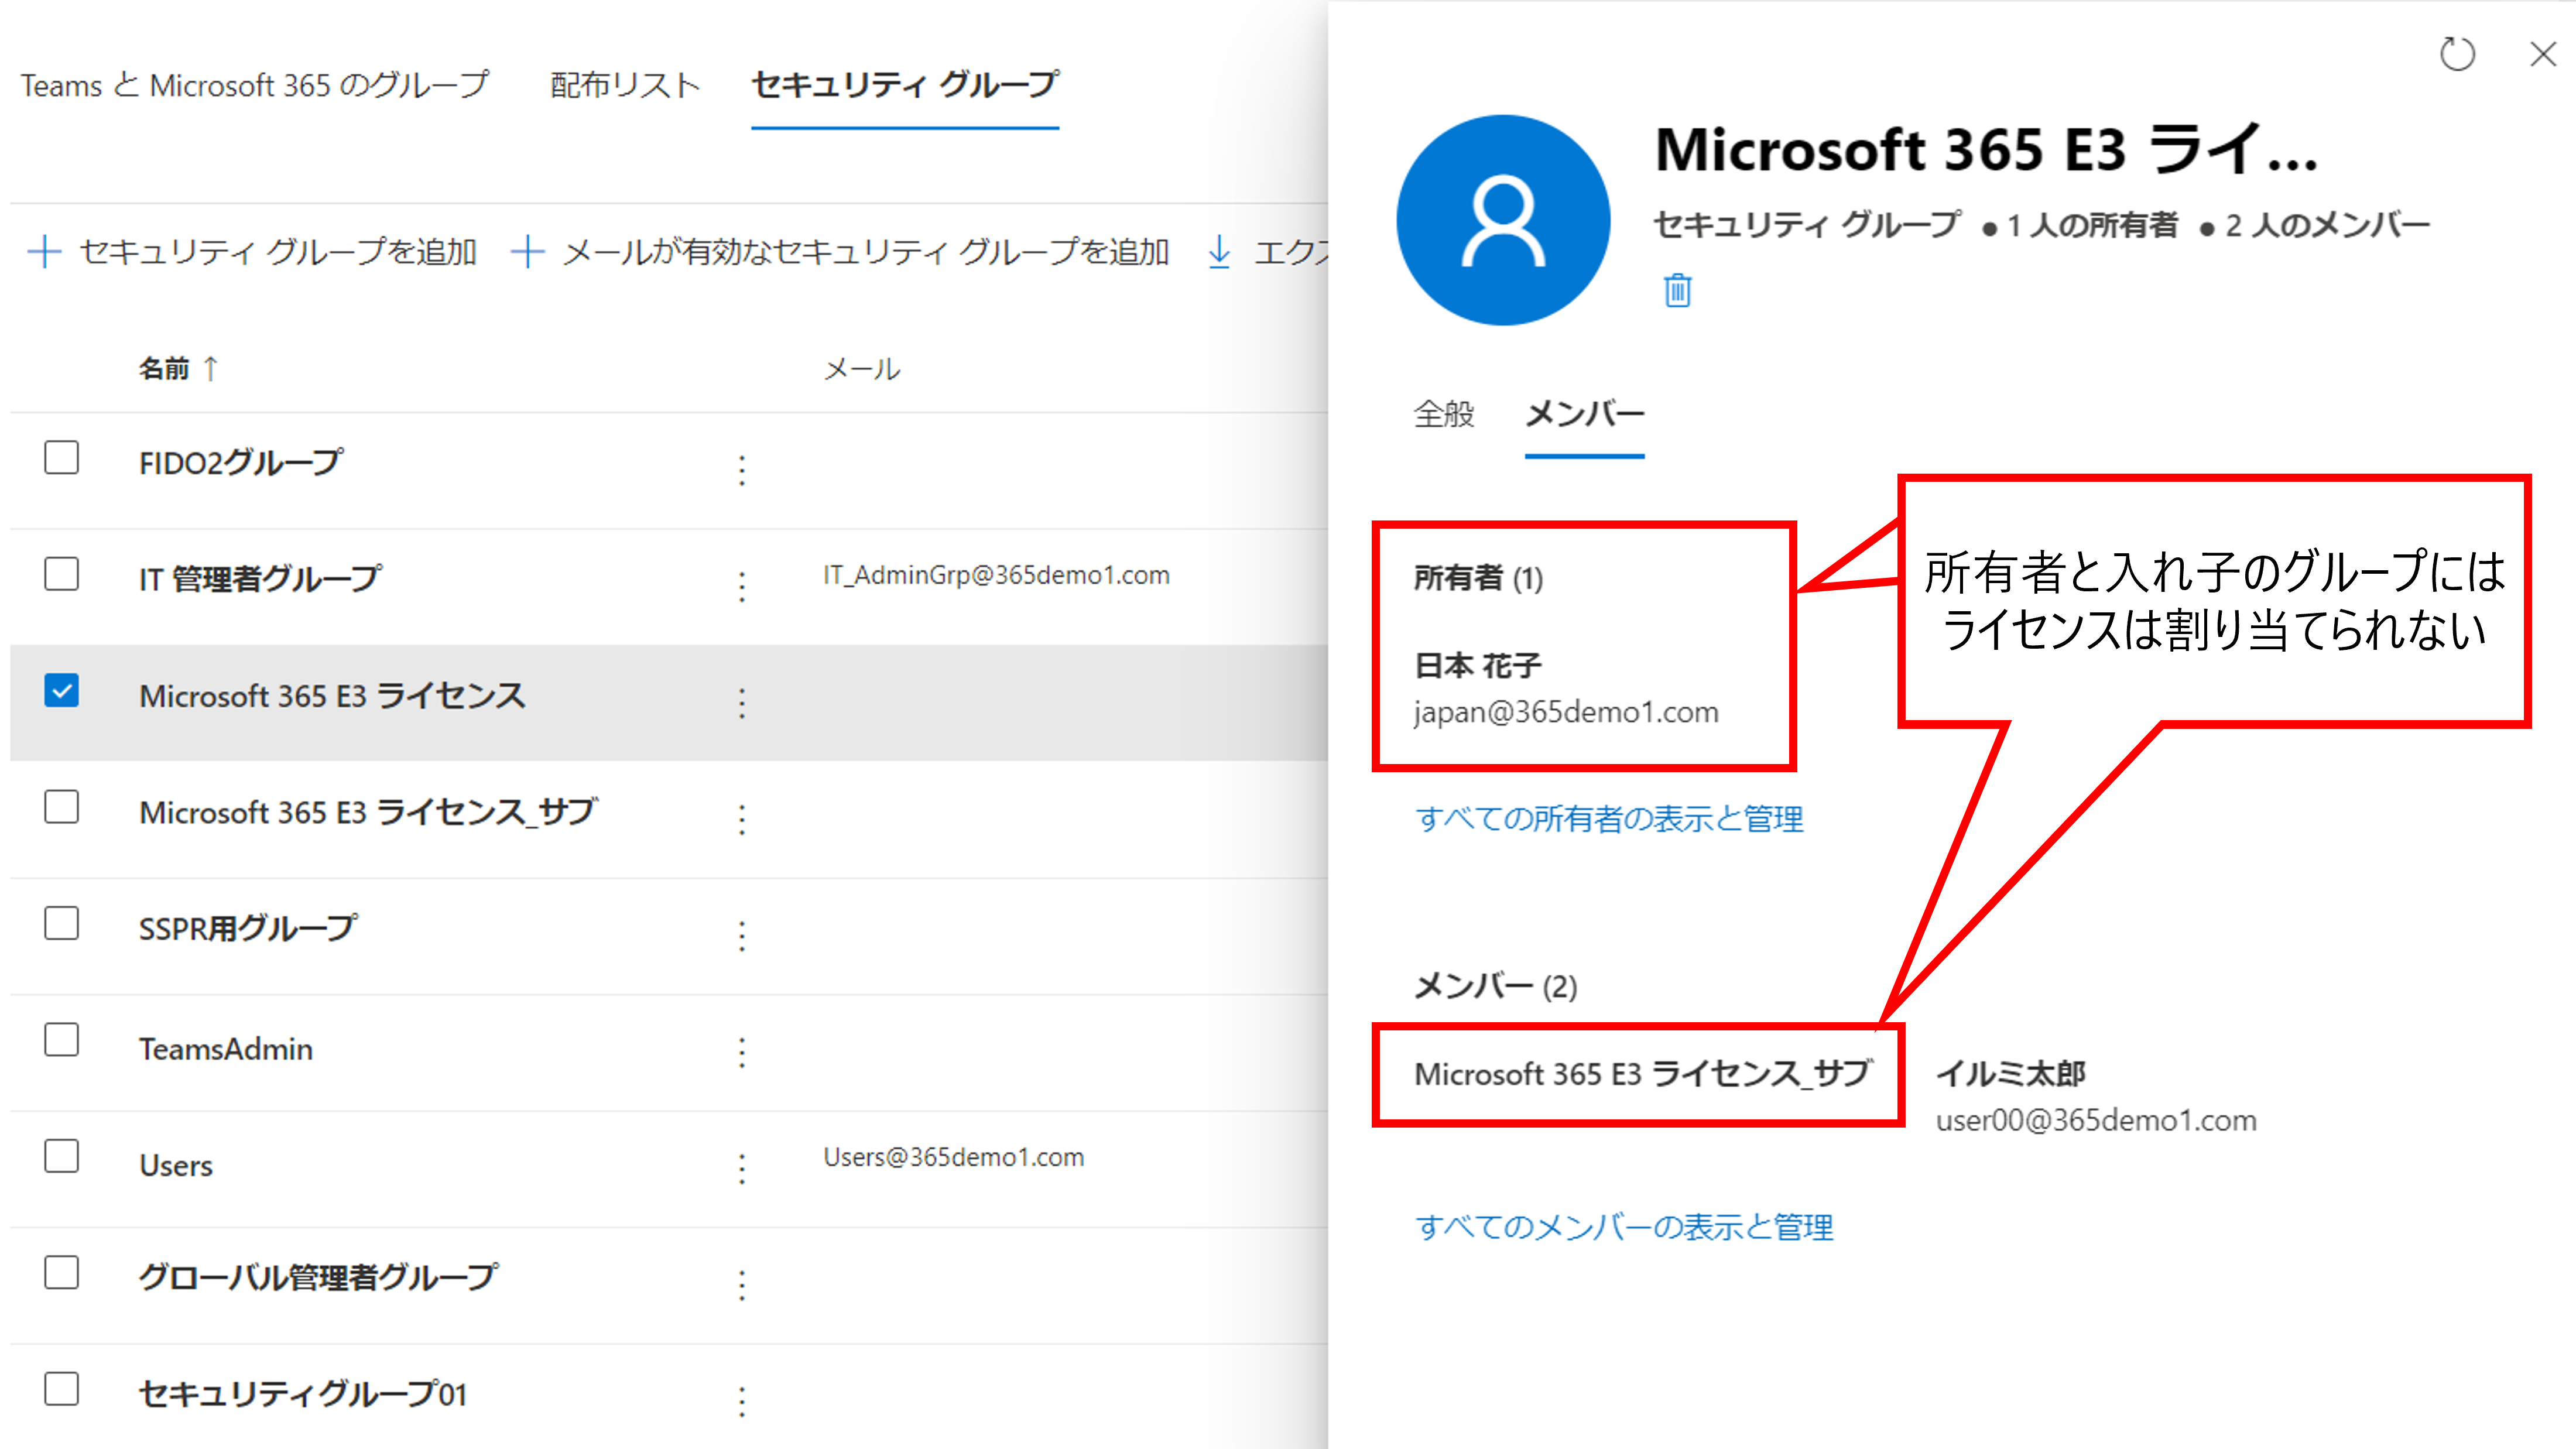Image resolution: width=2576 pixels, height=1449 pixels.
Task: Open more options for Microsoft 365 E3 ライセンス
Action: pos(742,702)
